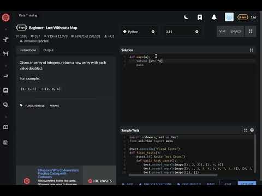Expand the Sample Tests panel
The image size is (262, 196).
click(x=246, y=130)
